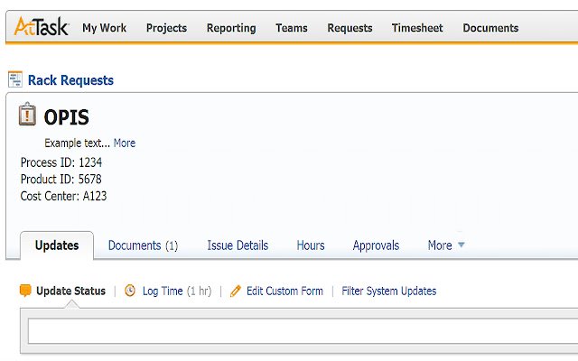The height and width of the screenshot is (361, 578).
Task: Navigate to Requests
Action: [350, 28]
